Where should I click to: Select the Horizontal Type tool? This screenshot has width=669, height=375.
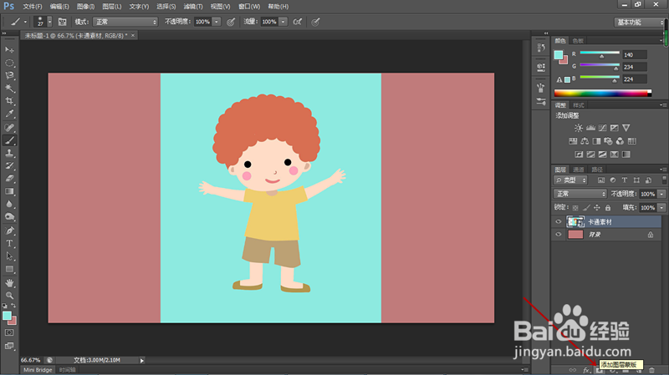tap(9, 243)
